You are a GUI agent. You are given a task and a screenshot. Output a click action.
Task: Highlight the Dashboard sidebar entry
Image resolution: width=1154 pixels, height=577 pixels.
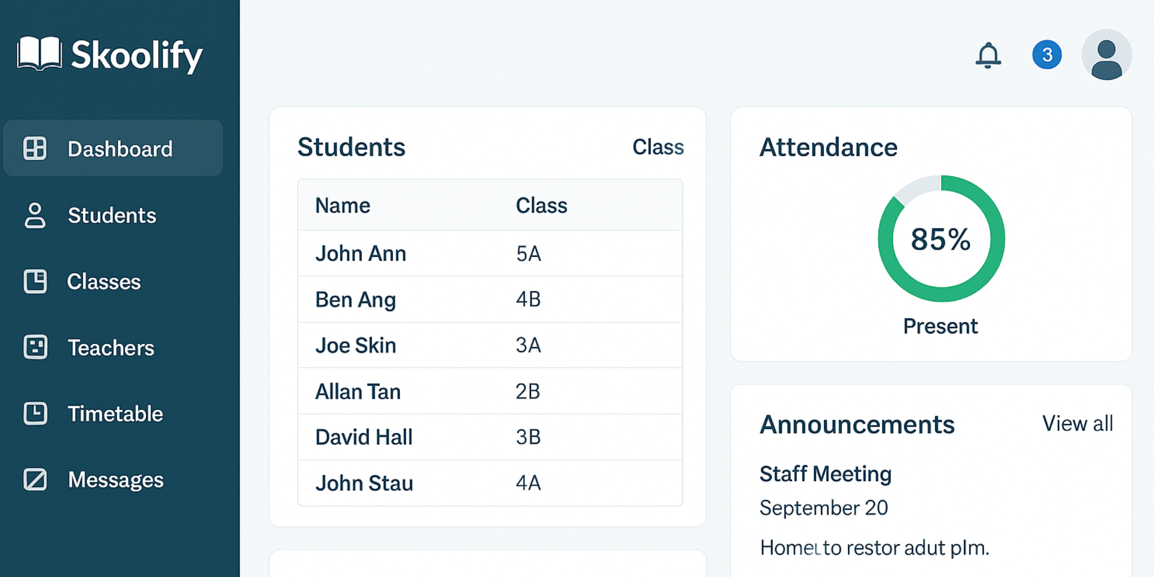tap(113, 148)
